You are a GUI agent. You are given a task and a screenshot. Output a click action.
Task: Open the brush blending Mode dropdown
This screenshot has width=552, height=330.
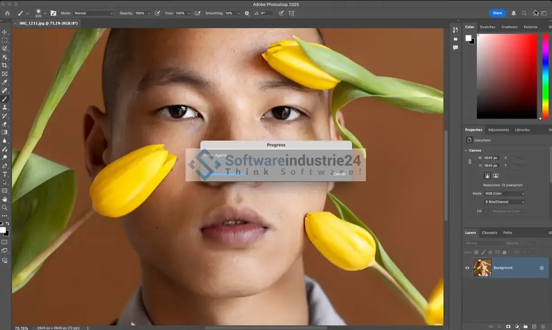[93, 14]
